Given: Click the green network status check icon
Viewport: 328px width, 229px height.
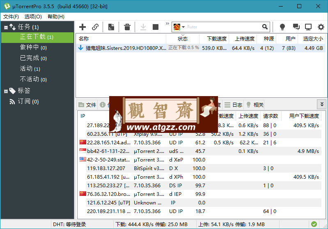Looking at the screenshot, I should click(x=314, y=224).
